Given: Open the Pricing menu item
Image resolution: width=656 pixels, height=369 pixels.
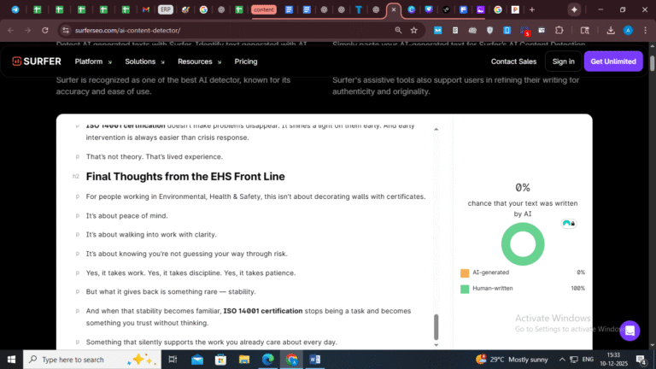Looking at the screenshot, I should click(x=246, y=61).
